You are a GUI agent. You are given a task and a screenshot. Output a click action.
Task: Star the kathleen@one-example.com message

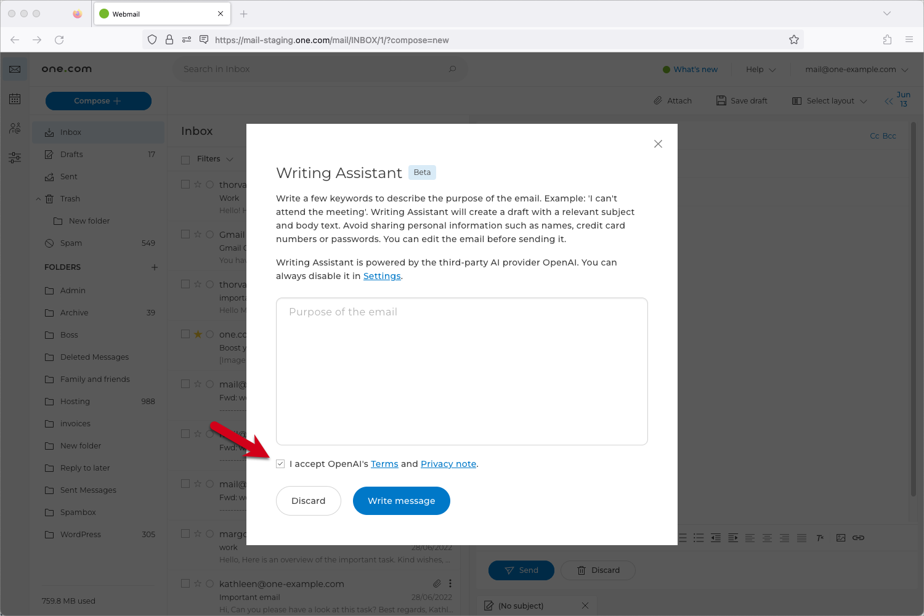[198, 583]
